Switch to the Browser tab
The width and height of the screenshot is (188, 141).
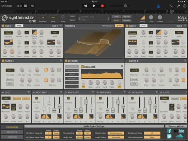click(127, 20)
